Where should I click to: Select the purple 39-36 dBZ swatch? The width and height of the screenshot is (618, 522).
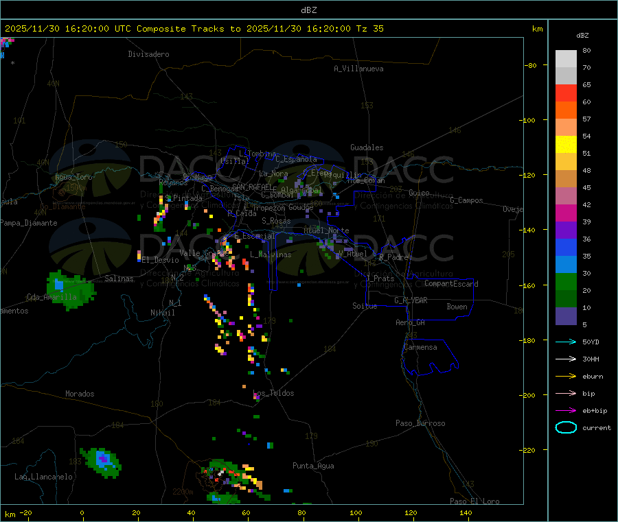[x=566, y=230]
